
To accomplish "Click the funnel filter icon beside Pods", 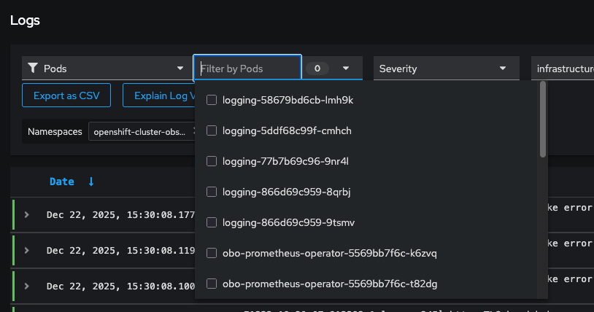I will click(33, 69).
